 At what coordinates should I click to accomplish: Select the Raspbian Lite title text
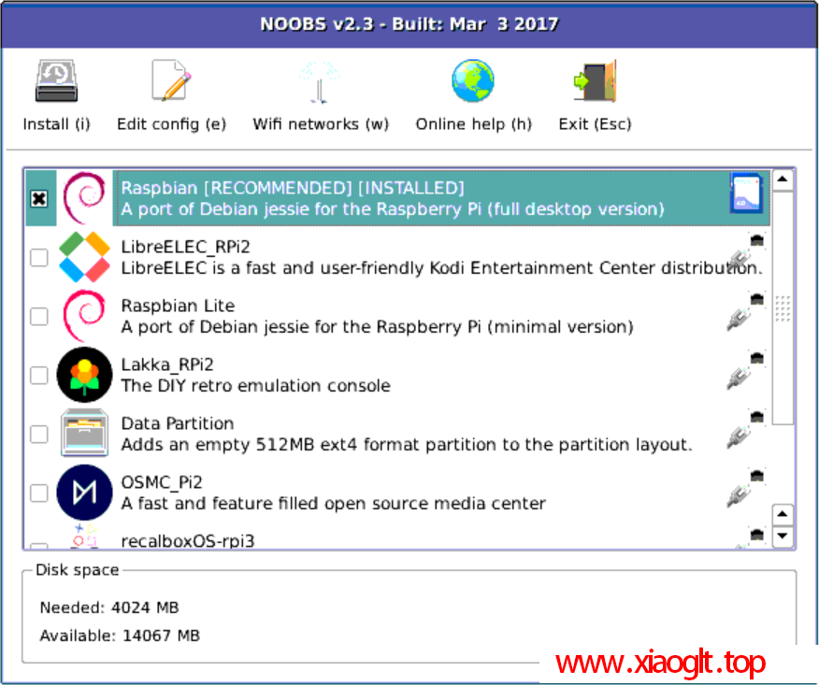point(178,306)
